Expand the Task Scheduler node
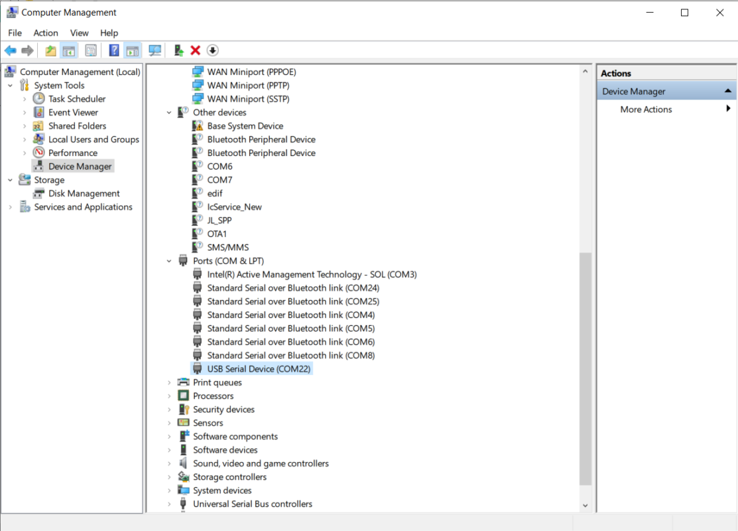Viewport: 738px width, 531px height. pos(25,100)
